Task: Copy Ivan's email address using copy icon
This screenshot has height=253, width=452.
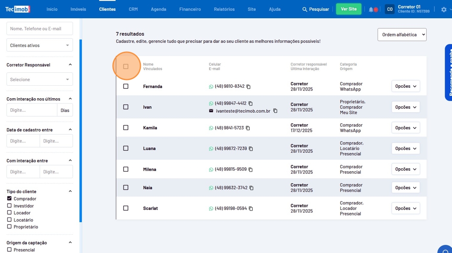Action: coord(275,111)
